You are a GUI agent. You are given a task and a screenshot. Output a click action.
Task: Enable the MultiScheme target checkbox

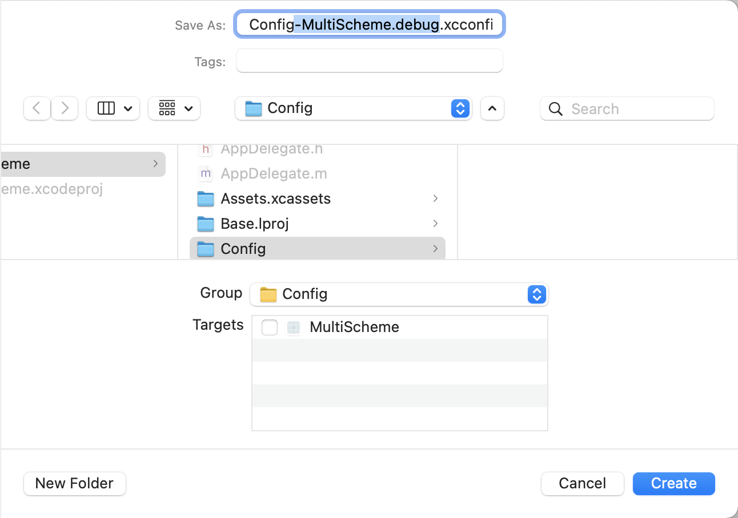pyautogui.click(x=270, y=327)
